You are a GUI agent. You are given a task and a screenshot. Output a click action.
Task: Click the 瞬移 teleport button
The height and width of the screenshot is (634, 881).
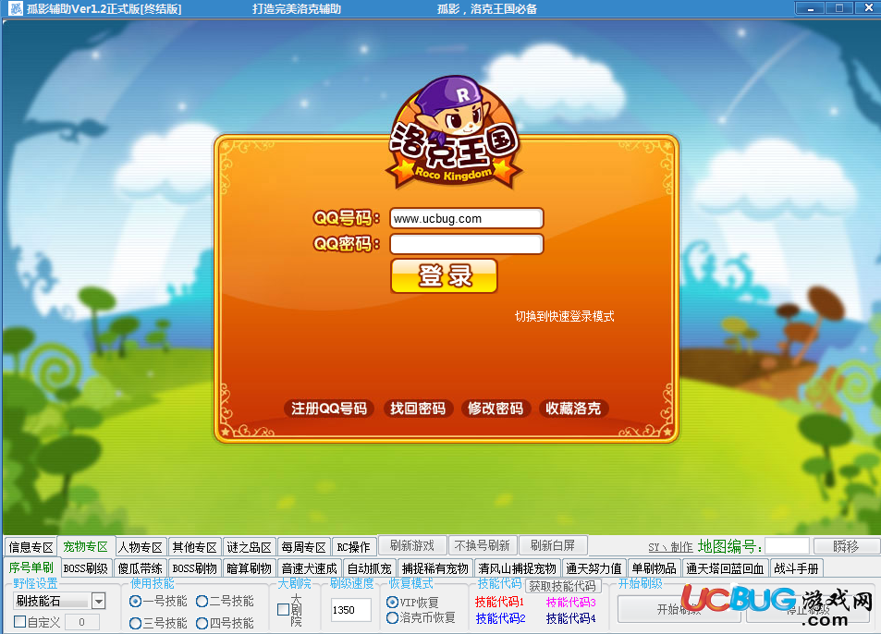pyautogui.click(x=846, y=546)
